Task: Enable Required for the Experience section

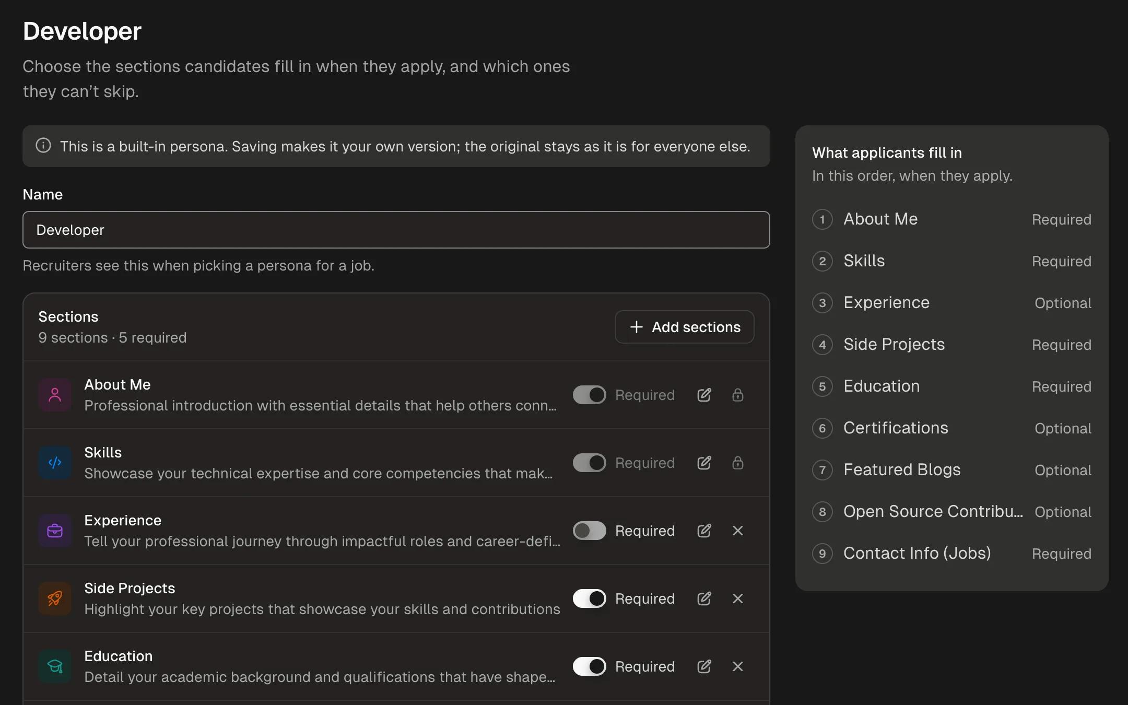Action: click(x=589, y=531)
